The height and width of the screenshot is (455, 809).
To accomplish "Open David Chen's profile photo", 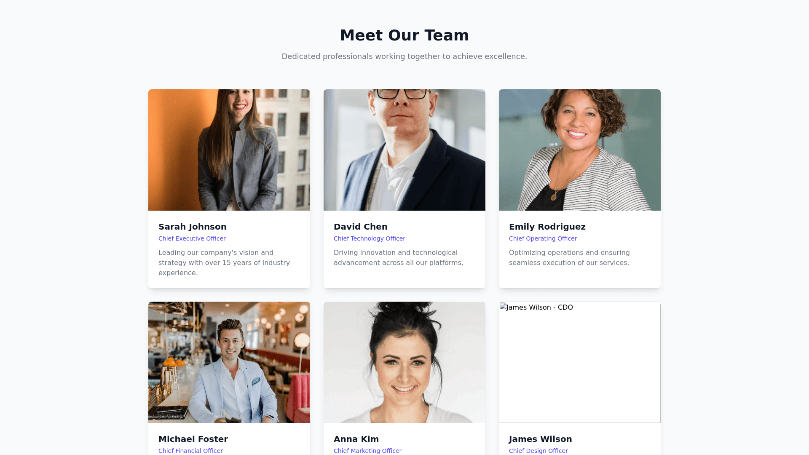I will coord(404,150).
